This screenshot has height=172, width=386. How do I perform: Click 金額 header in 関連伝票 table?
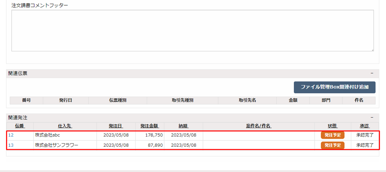click(x=293, y=101)
